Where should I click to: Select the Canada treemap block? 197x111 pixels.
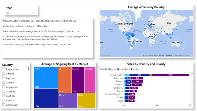[x=90, y=80]
